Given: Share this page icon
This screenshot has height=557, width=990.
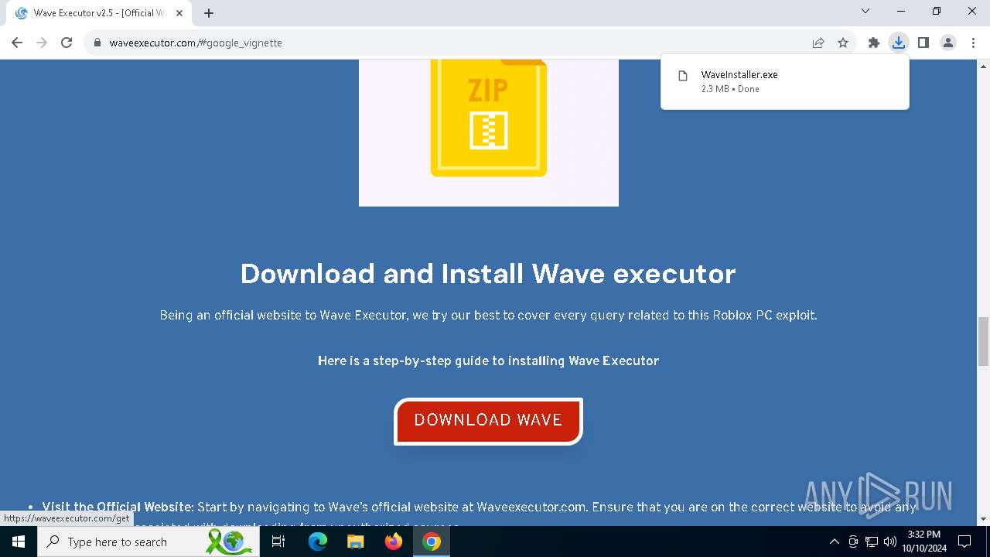Looking at the screenshot, I should (818, 43).
